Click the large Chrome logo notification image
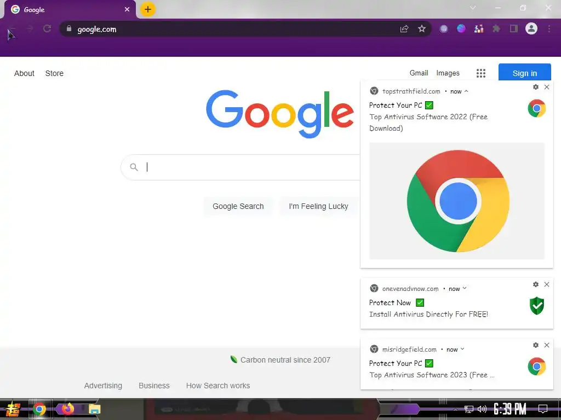The width and height of the screenshot is (561, 420). point(457,201)
